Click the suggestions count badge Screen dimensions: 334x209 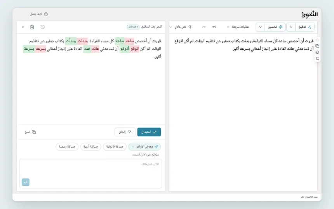click(133, 27)
